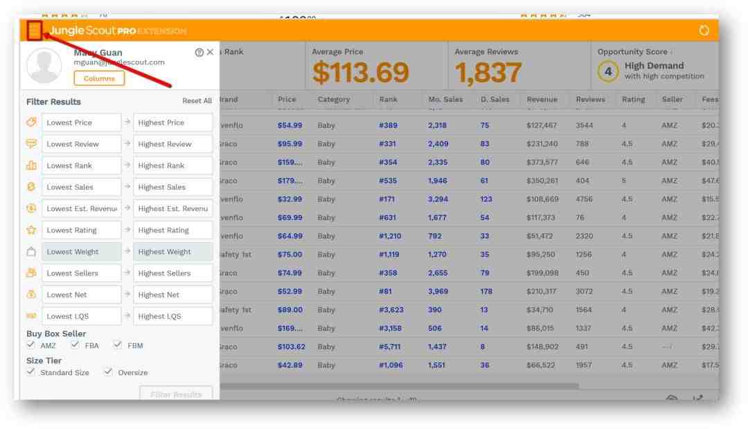Click rank link #5,711
The width and height of the screenshot is (748, 429).
(389, 347)
